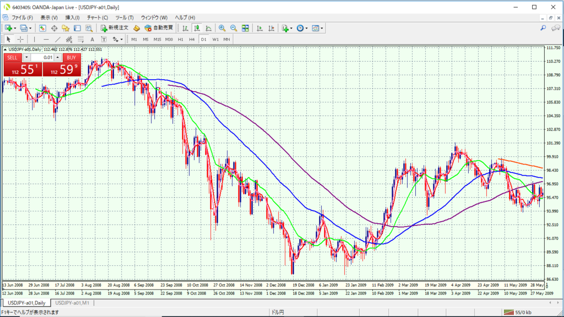Switch timeframe to W1
This screenshot has height=317, width=564.
215,40
